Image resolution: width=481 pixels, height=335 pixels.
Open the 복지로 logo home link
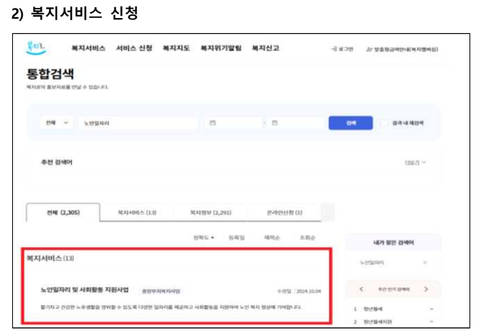pyautogui.click(x=36, y=48)
